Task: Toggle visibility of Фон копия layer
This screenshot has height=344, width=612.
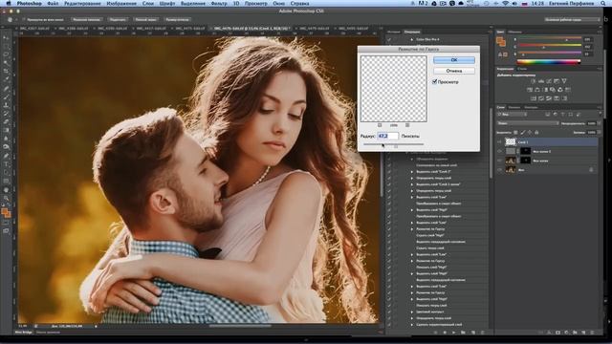Action: pos(499,161)
